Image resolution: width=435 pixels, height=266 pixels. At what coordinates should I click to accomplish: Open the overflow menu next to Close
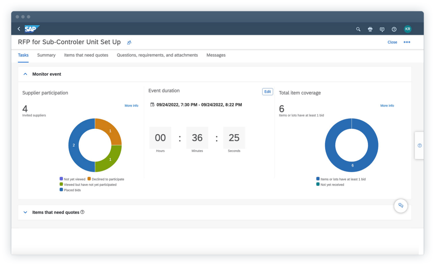pos(407,42)
